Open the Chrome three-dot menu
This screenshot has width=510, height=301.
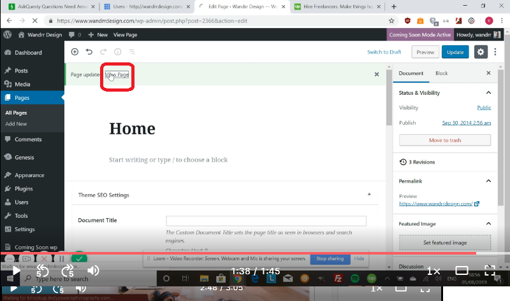tap(502, 21)
